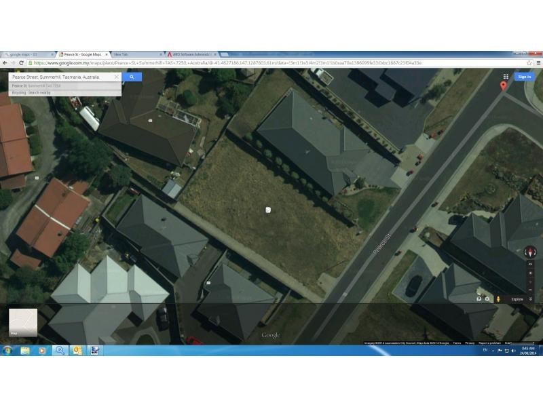Switch to ARO Software Administration tab

pos(191,54)
